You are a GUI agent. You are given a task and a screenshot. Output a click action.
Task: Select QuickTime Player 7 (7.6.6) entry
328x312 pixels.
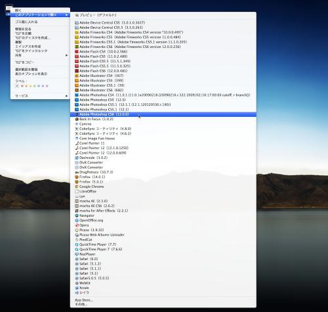coord(163,249)
